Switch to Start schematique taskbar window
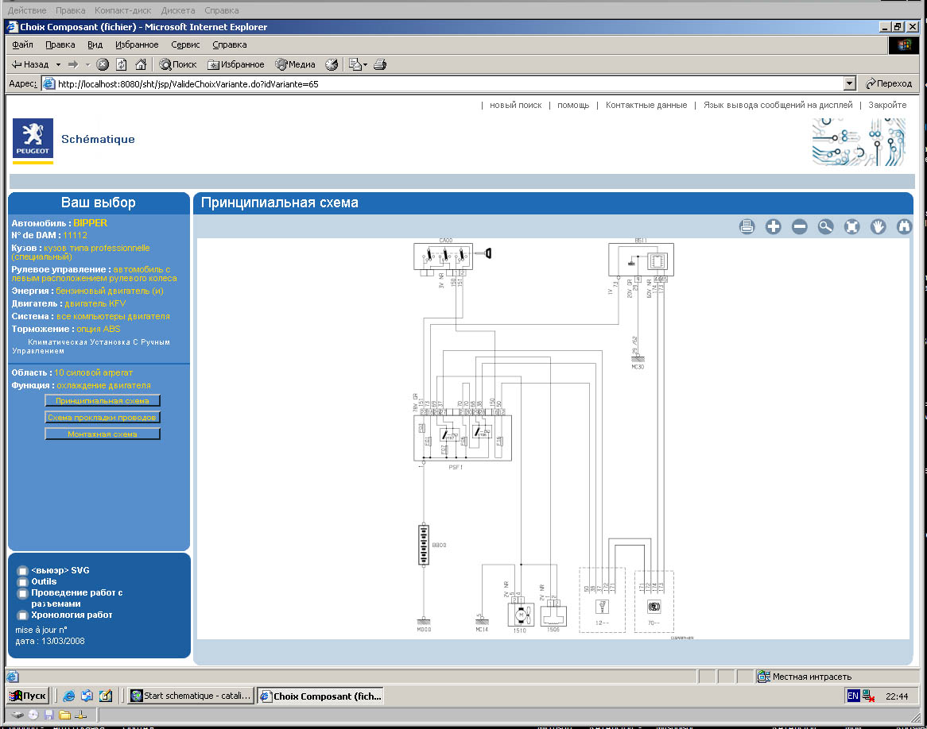Screen dimensions: 927x729 pyautogui.click(x=191, y=696)
